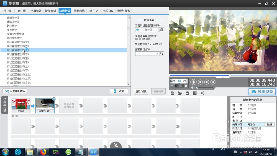Click 收起 collapse button

click(x=119, y=91)
